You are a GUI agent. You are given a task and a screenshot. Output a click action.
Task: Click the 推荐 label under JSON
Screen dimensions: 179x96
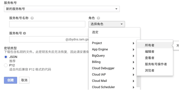pyautogui.click(x=12, y=61)
